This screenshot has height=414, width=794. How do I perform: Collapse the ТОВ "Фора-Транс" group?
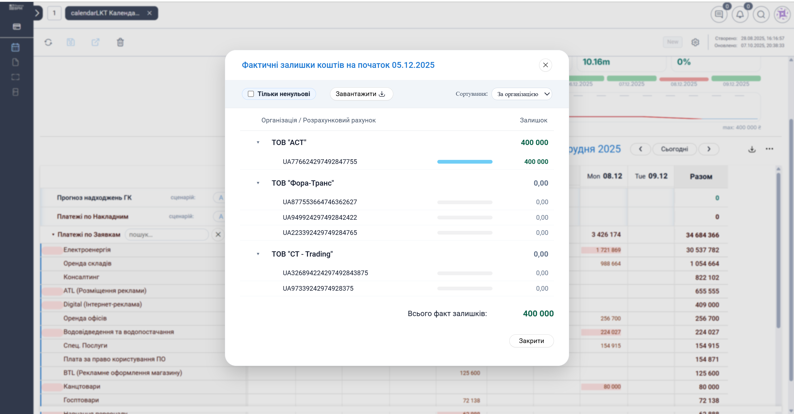pyautogui.click(x=258, y=183)
